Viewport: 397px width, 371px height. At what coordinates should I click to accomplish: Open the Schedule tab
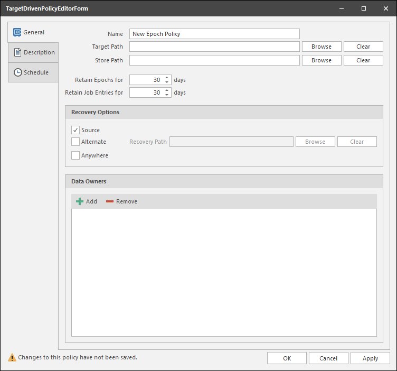(x=33, y=72)
